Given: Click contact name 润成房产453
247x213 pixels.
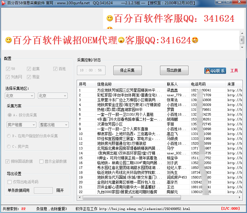Looking at the screenshot, I should pyautogui.click(x=177, y=177).
